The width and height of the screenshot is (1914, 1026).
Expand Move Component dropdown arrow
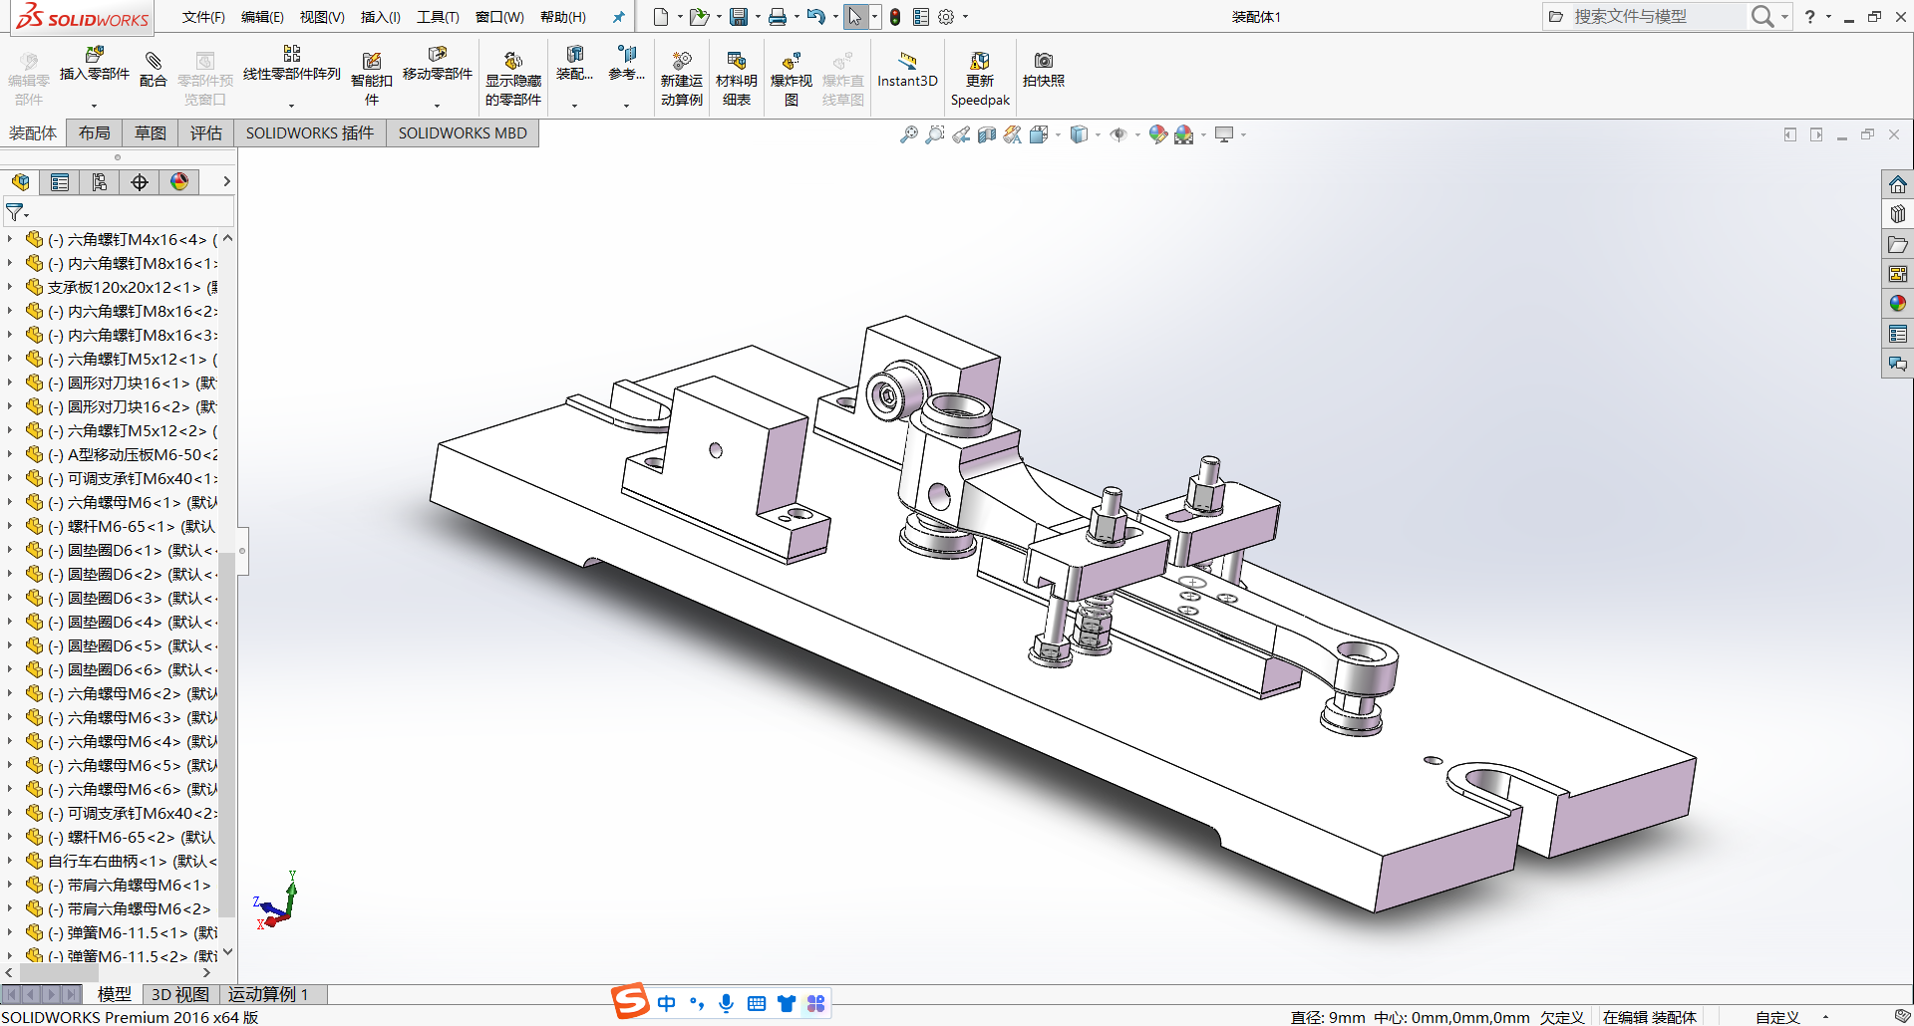[x=438, y=106]
